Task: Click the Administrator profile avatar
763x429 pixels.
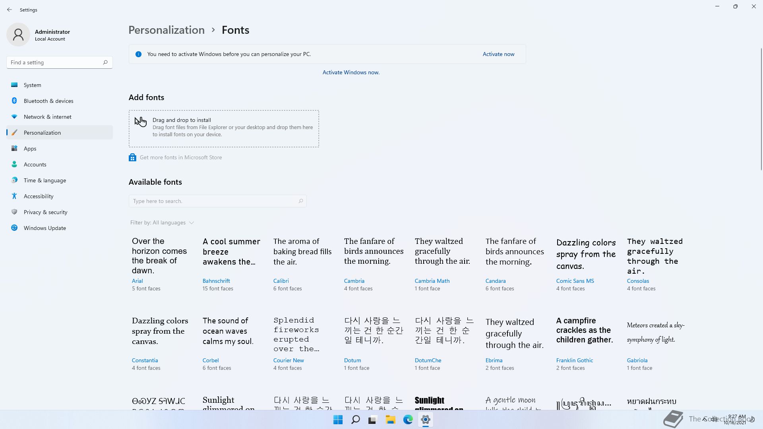Action: [x=18, y=35]
